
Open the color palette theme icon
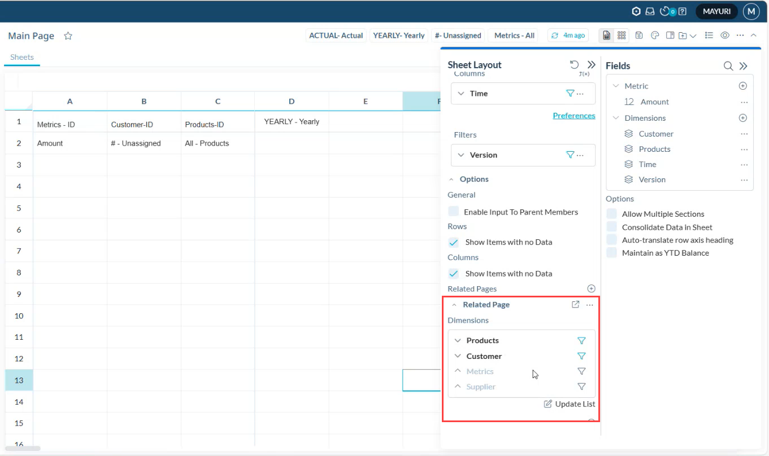click(655, 36)
